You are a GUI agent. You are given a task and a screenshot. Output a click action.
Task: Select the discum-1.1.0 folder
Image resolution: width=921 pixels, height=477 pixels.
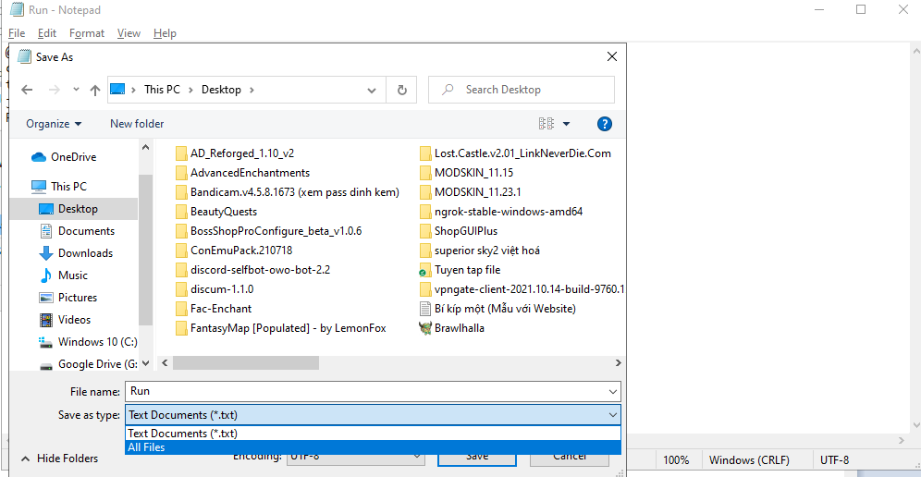tap(215, 289)
